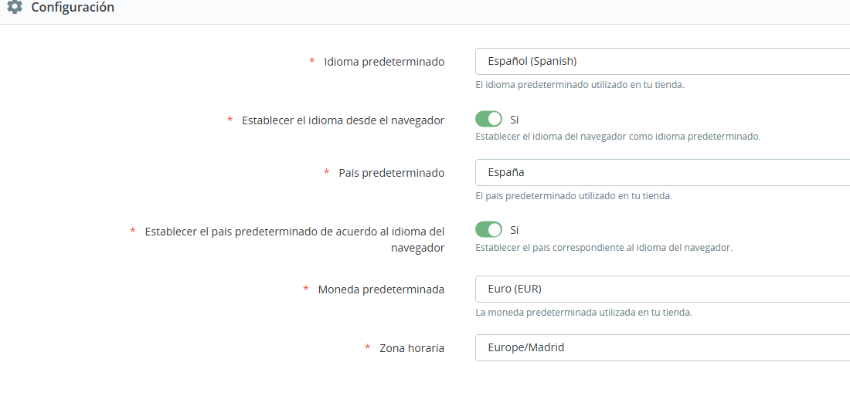Click the Configuración panel heading
Viewport: 850px width, 396px height.
pyautogui.click(x=73, y=7)
